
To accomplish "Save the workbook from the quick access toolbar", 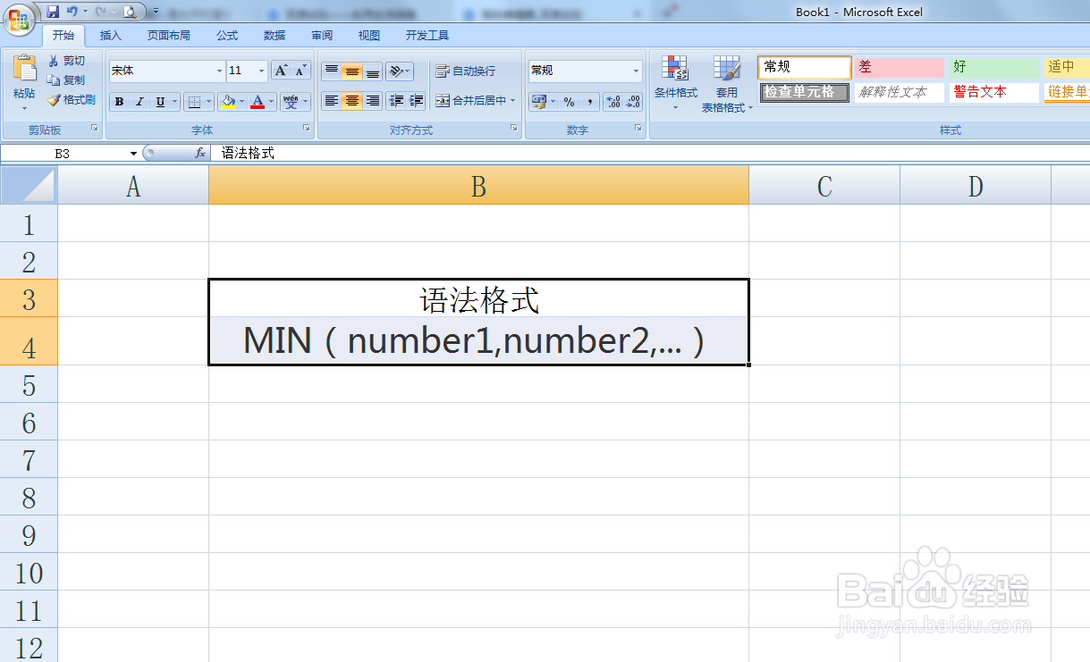I will [x=53, y=12].
